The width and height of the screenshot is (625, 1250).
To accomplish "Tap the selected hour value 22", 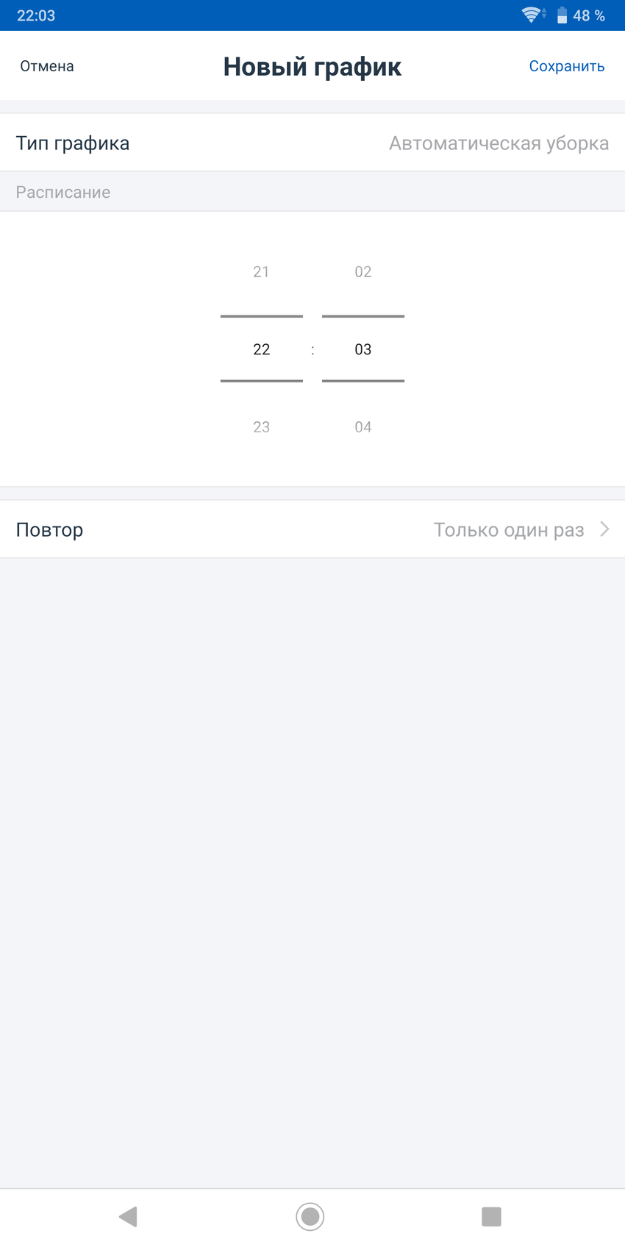I will tap(261, 349).
